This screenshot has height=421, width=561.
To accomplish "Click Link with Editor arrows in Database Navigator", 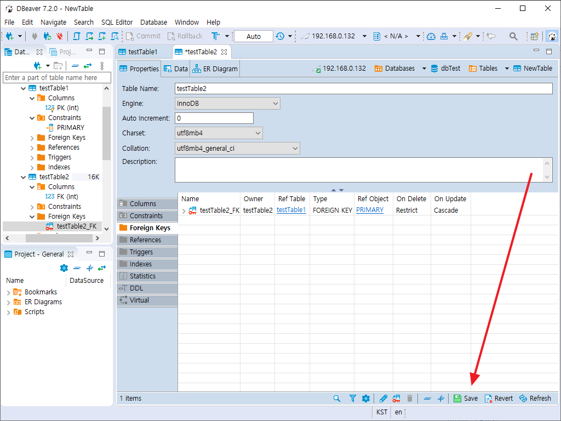I will pyautogui.click(x=88, y=66).
